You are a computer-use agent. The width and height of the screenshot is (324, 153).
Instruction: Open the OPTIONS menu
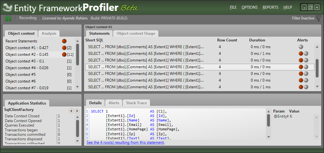(249, 7)
